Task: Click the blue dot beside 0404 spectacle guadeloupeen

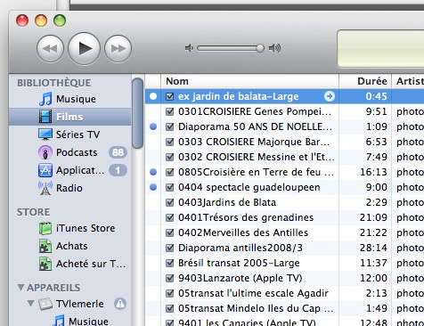Action: point(153,187)
